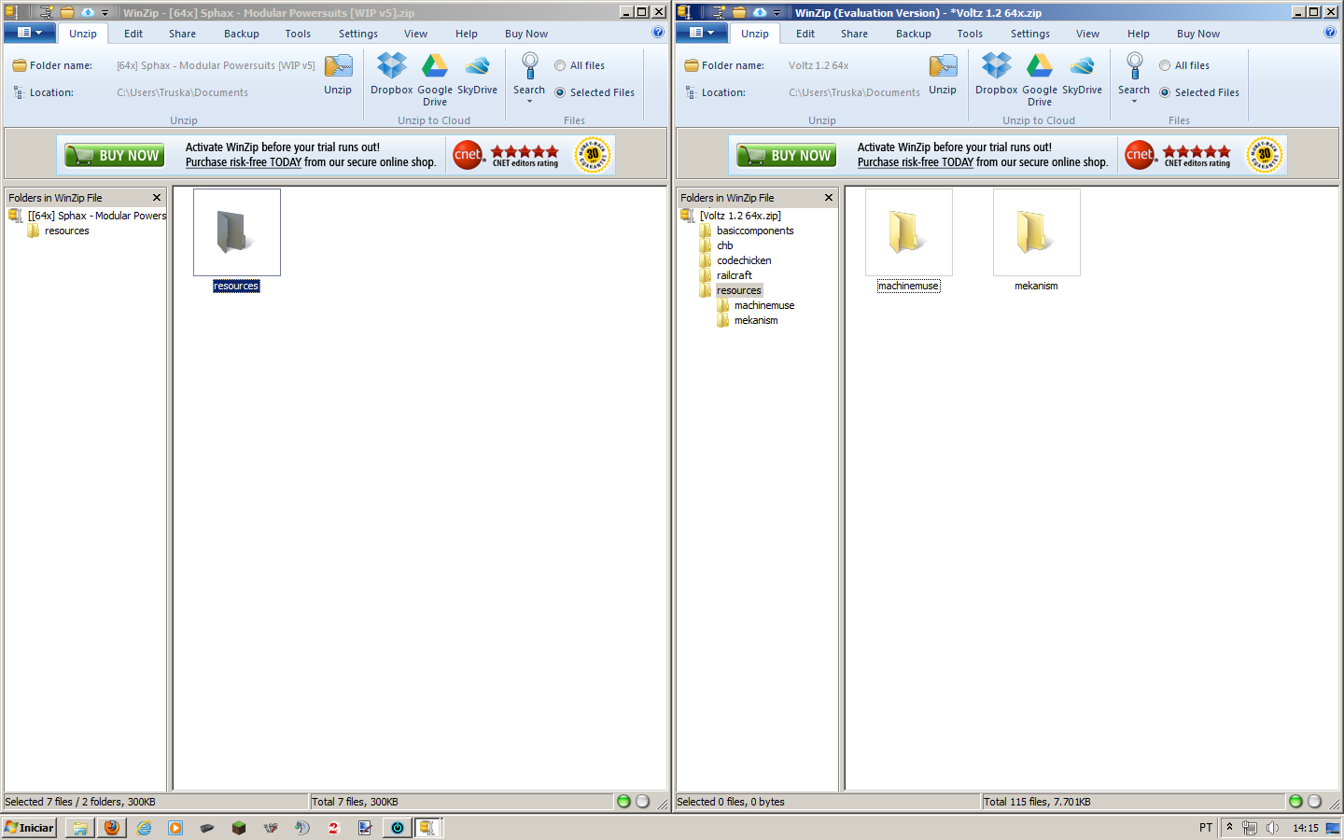Click cloud upload quick access icon in Sphax titlebar
The width and height of the screenshot is (1344, 840).
(x=88, y=12)
